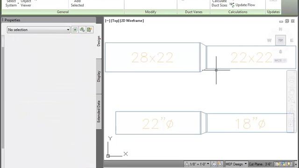
Task: Minimize the drawing viewport window
Action: click(281, 21)
